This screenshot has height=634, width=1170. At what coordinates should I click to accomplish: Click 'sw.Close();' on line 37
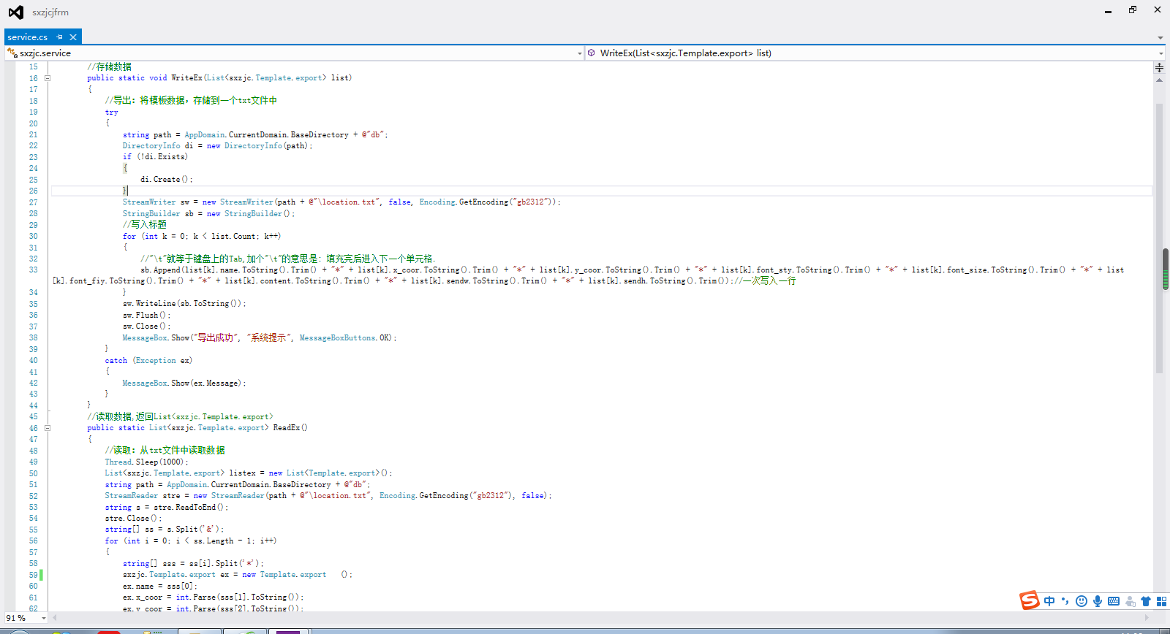click(146, 326)
